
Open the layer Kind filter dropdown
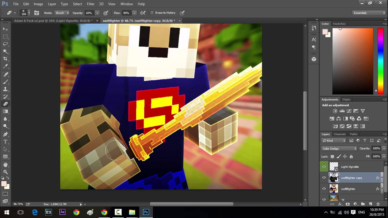334,140
